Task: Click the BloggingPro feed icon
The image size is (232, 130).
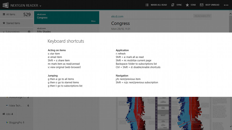Action: click(7, 123)
